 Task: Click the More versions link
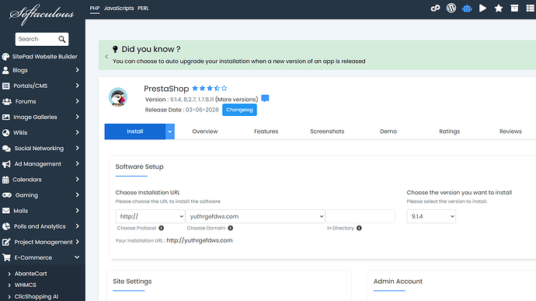pyautogui.click(x=237, y=100)
